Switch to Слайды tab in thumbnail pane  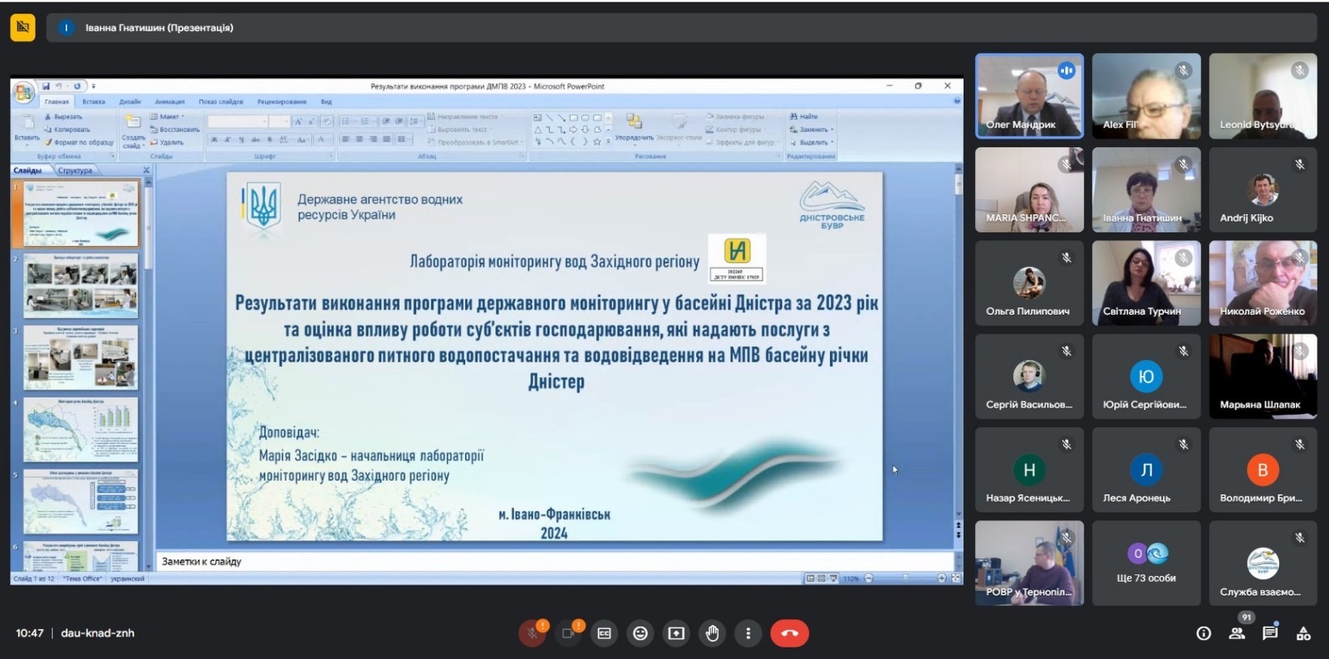tap(28, 170)
